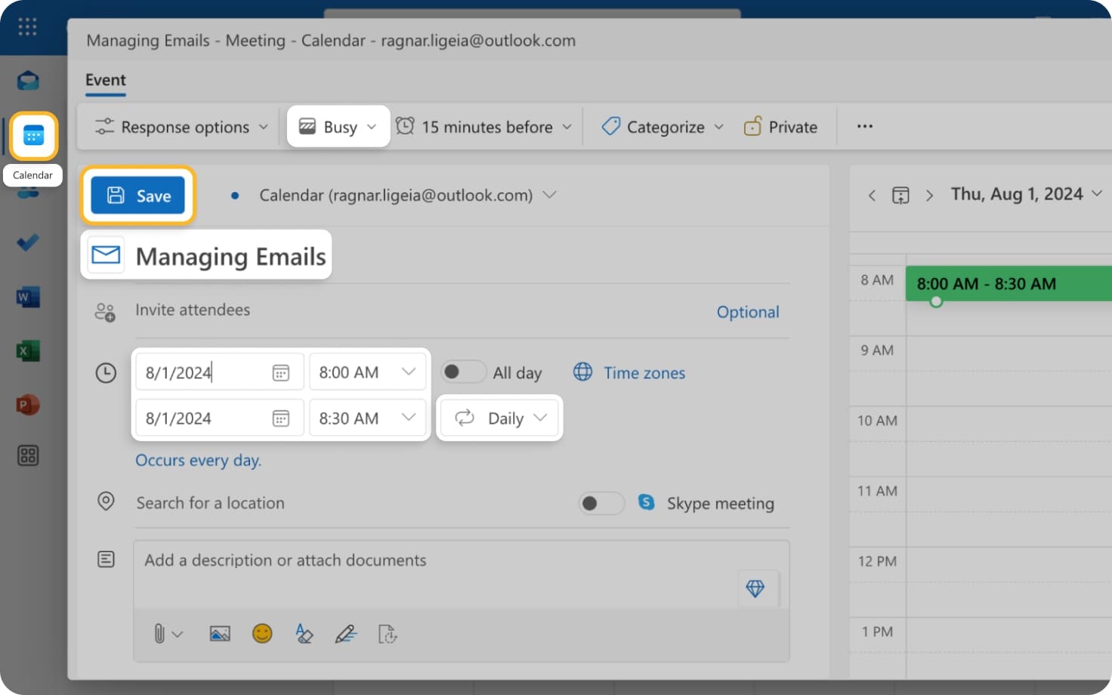Toggle the Skype meeting switch

pyautogui.click(x=601, y=503)
